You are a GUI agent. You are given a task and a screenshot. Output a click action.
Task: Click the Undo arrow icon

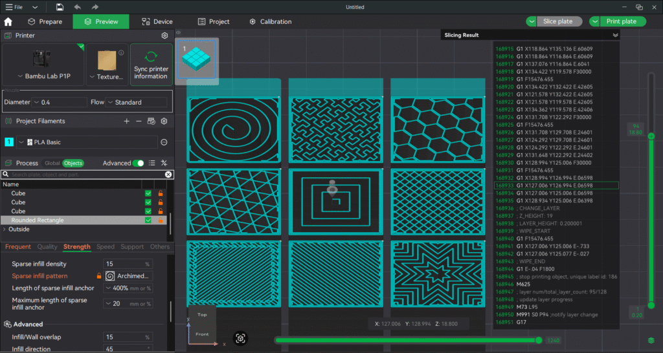pos(78,7)
